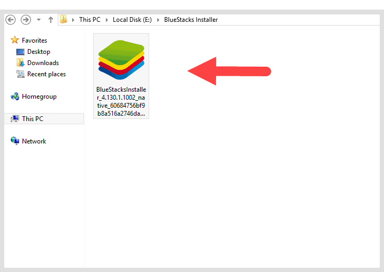Open Downloads in sidebar

click(43, 63)
